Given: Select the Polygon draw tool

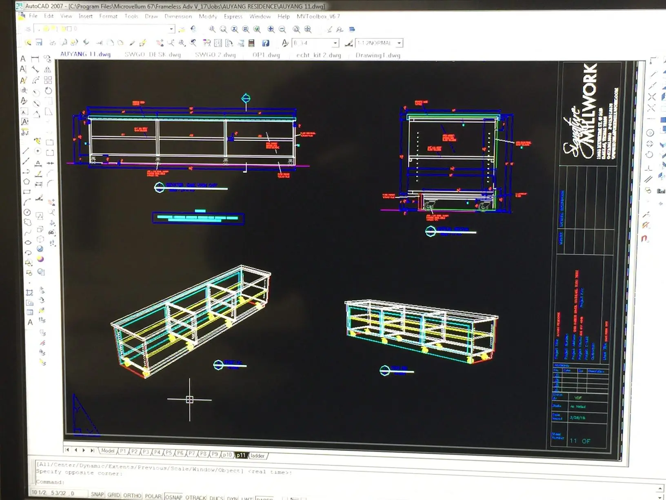Looking at the screenshot, I should 27,181.
